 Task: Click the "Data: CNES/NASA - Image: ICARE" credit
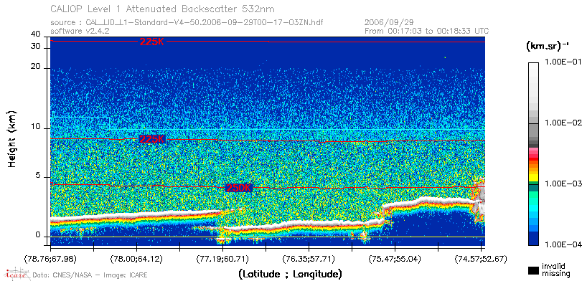(x=90, y=275)
